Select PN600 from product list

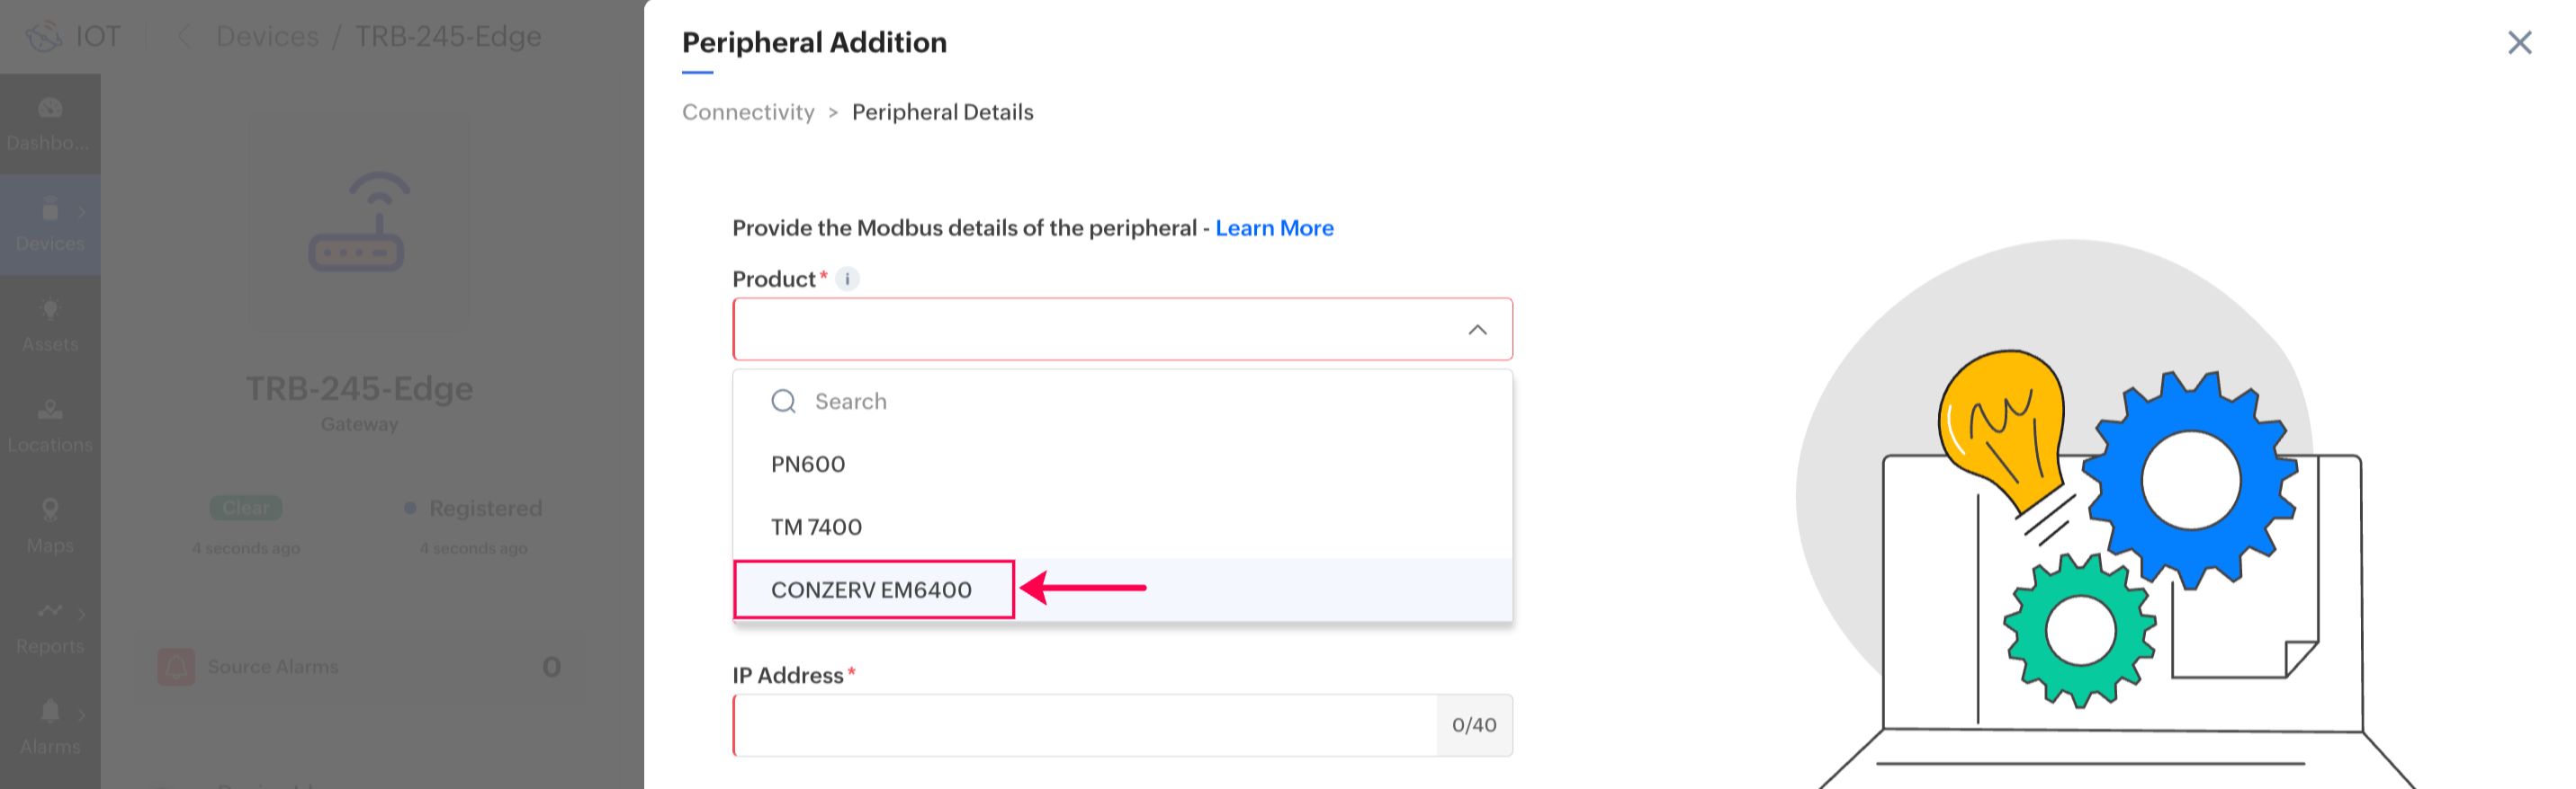tap(808, 465)
